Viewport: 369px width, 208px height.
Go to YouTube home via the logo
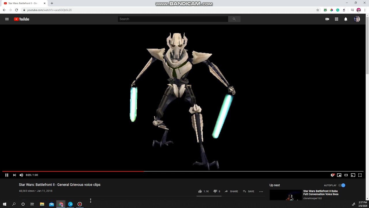click(22, 19)
